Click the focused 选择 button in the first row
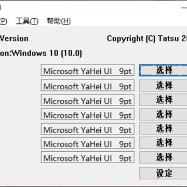This screenshot has height=187, width=187. [163, 70]
